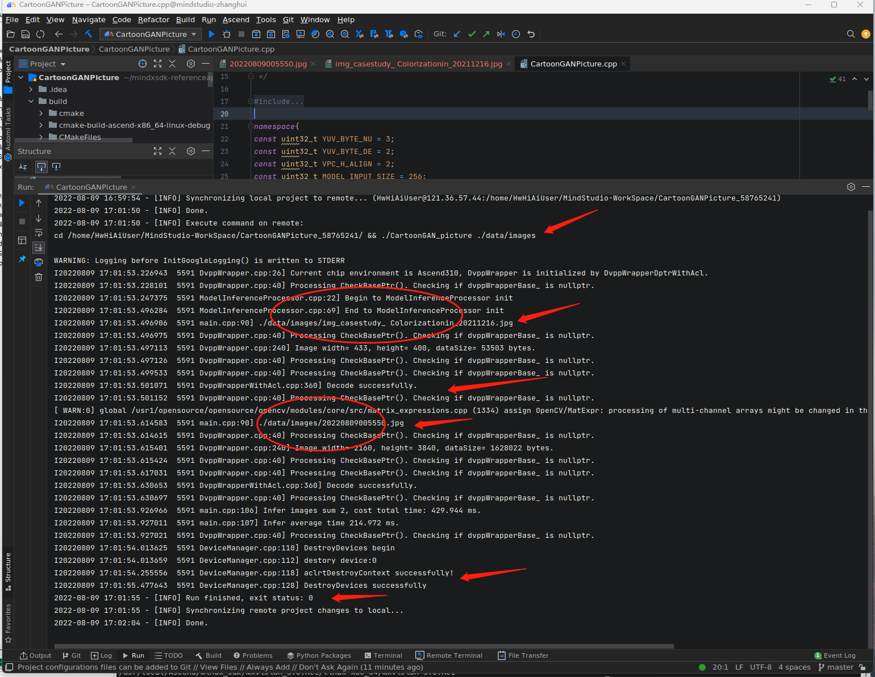Viewport: 875px width, 677px height.
Task: Open the project folder icon in toolbar
Action: click(10, 34)
